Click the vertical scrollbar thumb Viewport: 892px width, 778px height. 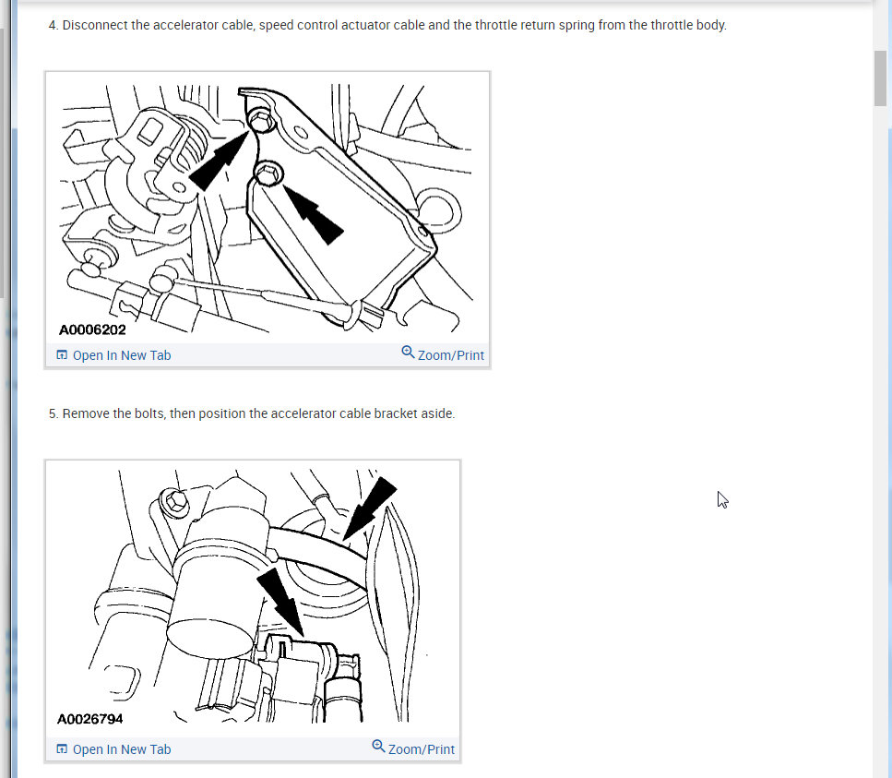point(880,78)
